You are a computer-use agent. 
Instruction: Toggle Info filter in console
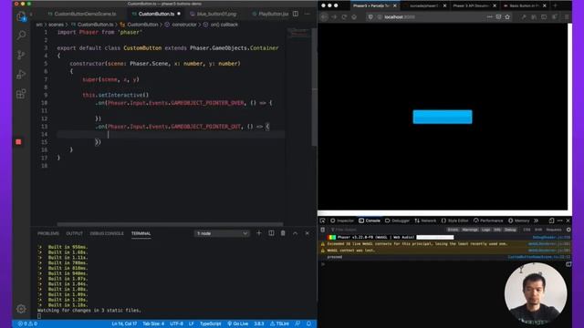(497, 230)
